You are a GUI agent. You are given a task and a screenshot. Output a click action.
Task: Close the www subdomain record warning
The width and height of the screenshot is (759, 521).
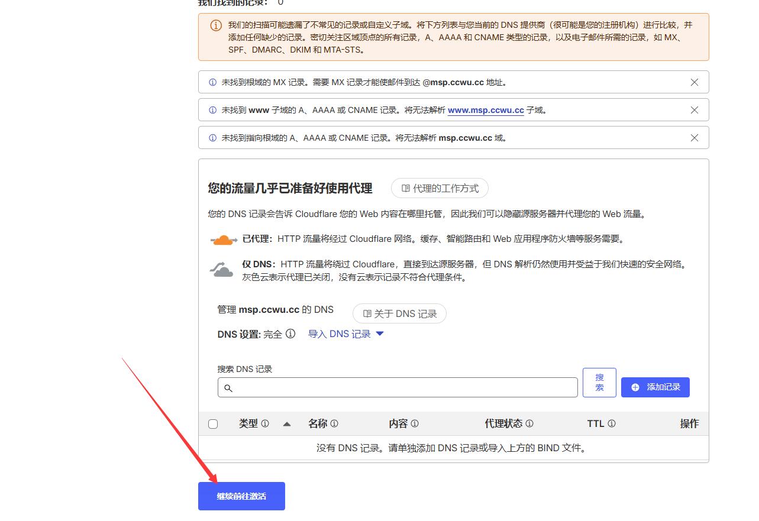[x=695, y=110]
